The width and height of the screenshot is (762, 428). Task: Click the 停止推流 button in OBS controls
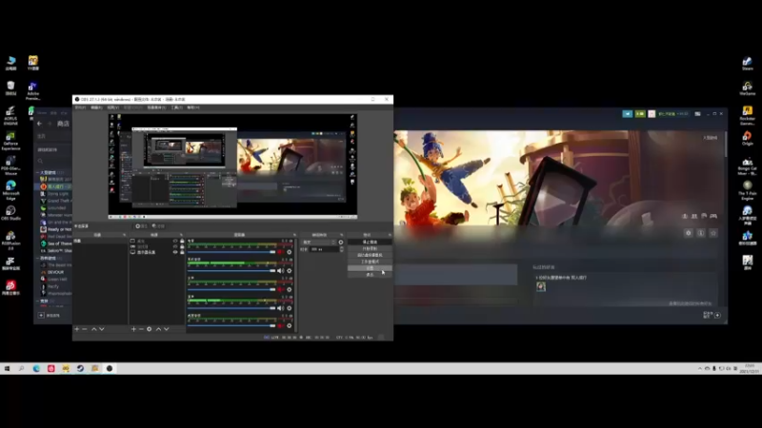click(370, 243)
